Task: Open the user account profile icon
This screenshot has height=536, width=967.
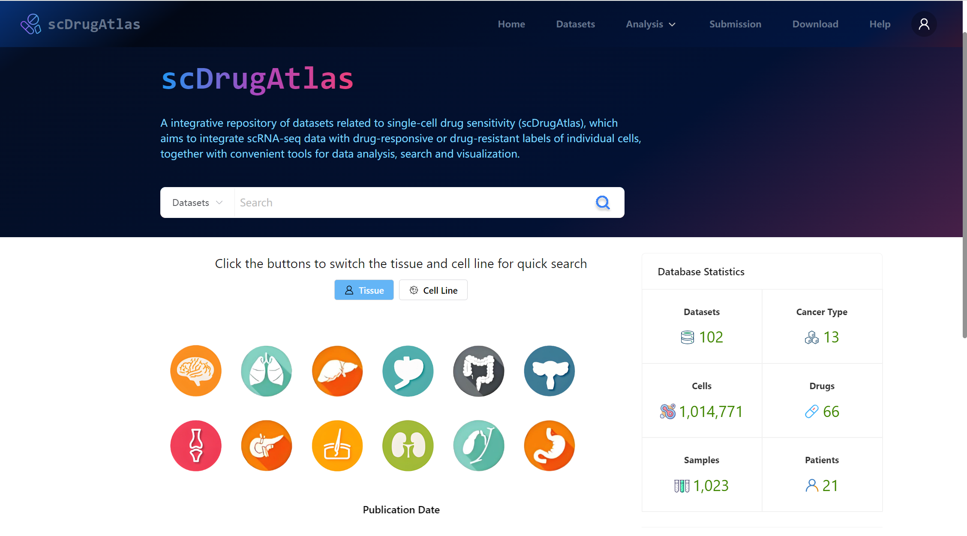Action: (x=924, y=24)
